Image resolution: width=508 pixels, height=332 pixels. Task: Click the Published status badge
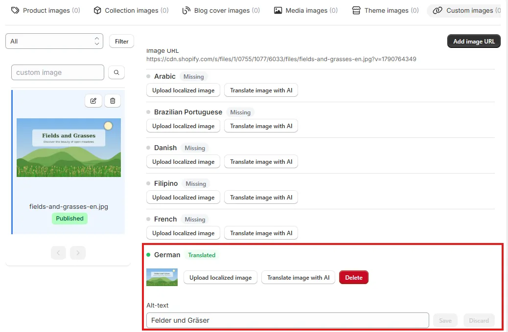tap(69, 219)
